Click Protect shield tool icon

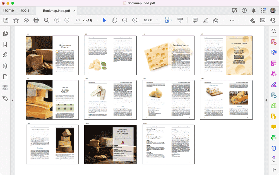click(x=274, y=148)
